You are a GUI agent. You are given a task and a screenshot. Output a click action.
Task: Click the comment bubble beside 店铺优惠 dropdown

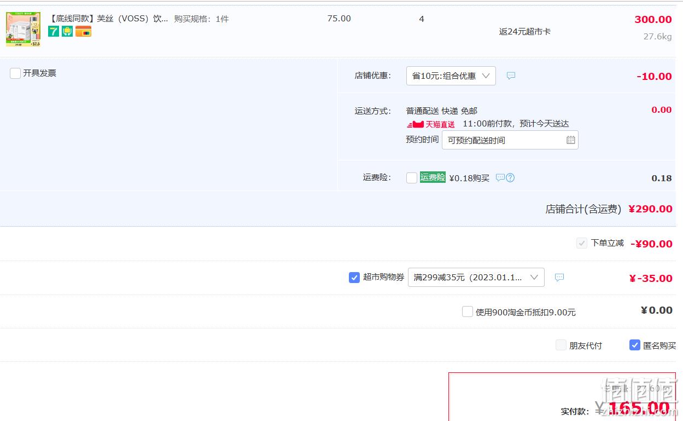tap(511, 76)
